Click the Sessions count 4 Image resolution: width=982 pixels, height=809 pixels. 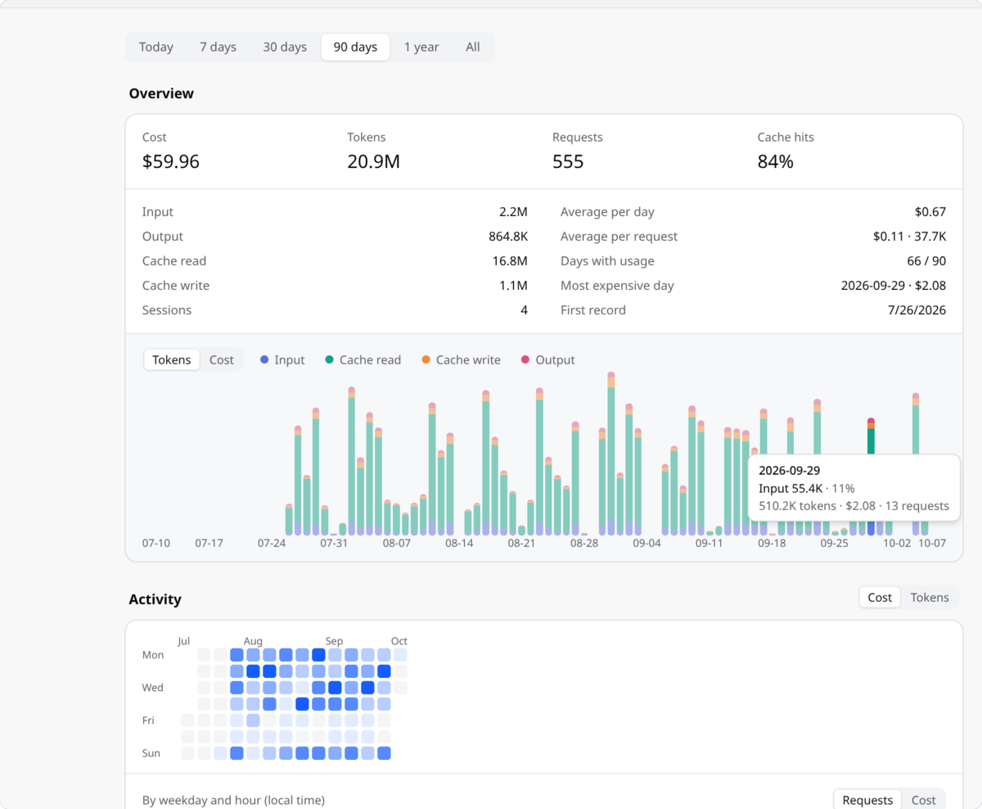click(x=524, y=310)
